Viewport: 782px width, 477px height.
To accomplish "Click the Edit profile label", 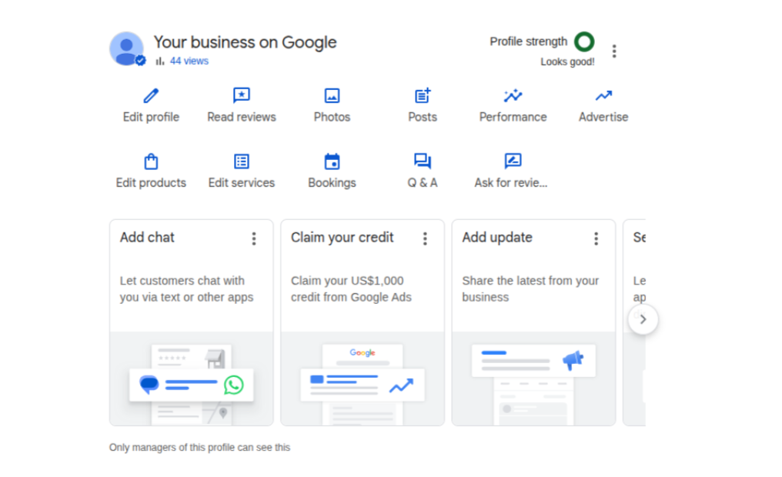I will (x=151, y=117).
